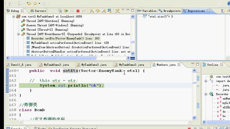Screen dimensions: 230x129
Task: Maximize the editor area
Action: [197, 64]
